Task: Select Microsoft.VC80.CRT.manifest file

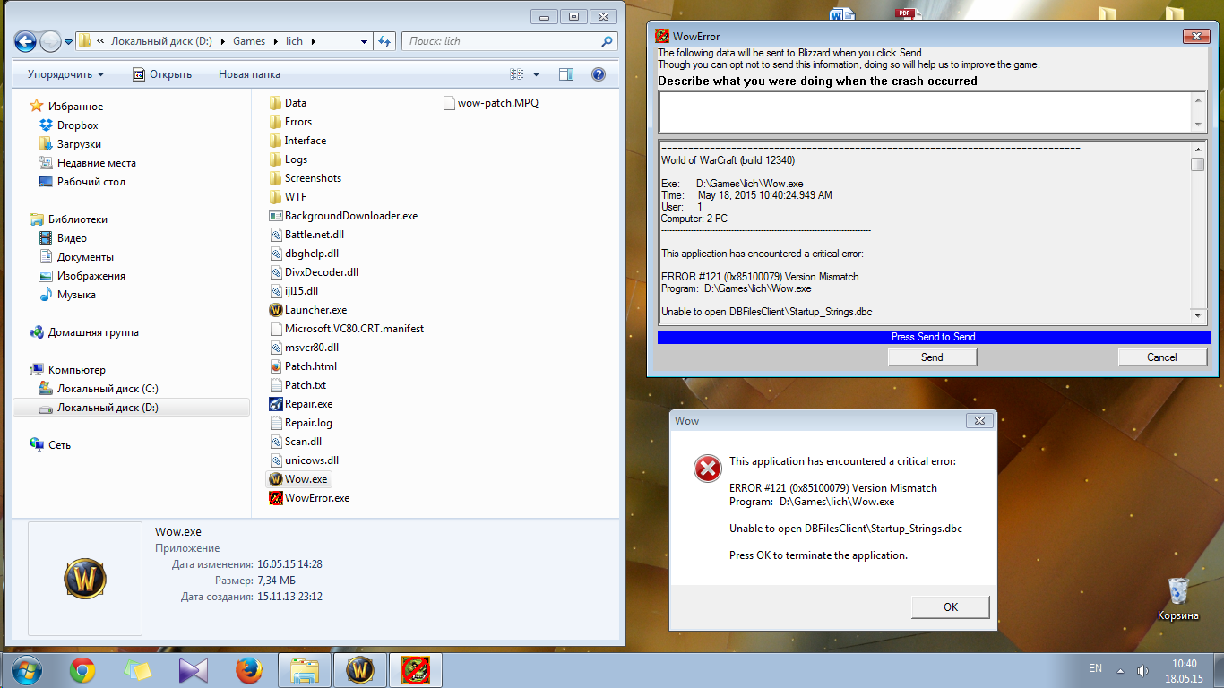Action: pyautogui.click(x=347, y=329)
